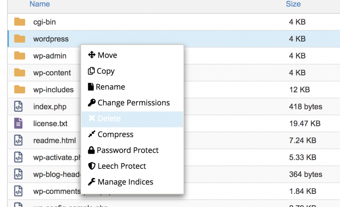Click the Move arrows icon in context menu
This screenshot has width=340, height=207.
(92, 55)
